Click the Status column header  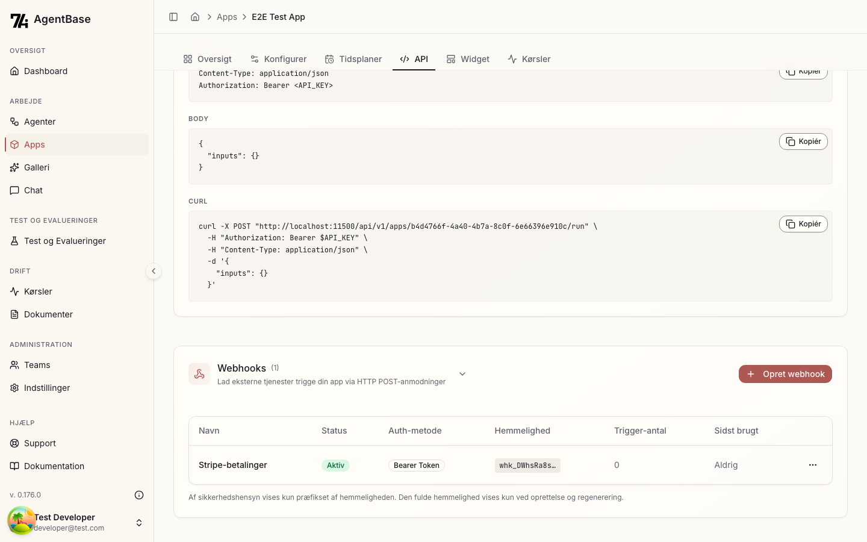(x=334, y=431)
